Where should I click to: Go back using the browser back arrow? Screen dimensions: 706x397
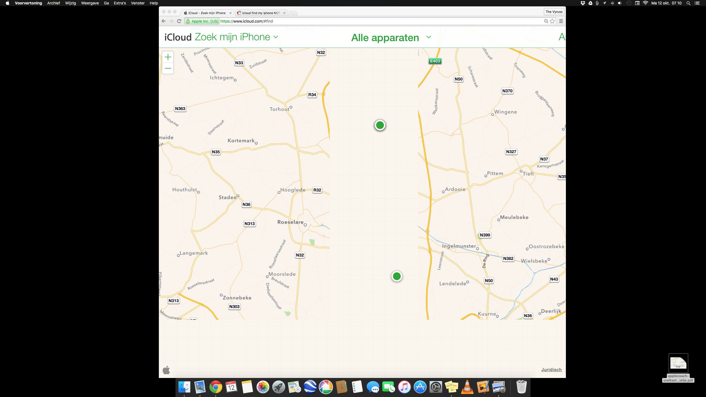[164, 21]
